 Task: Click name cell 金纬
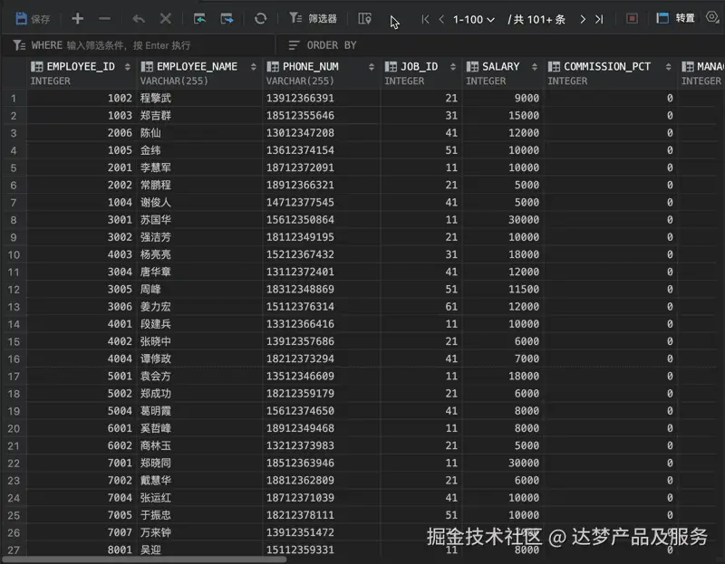click(199, 150)
